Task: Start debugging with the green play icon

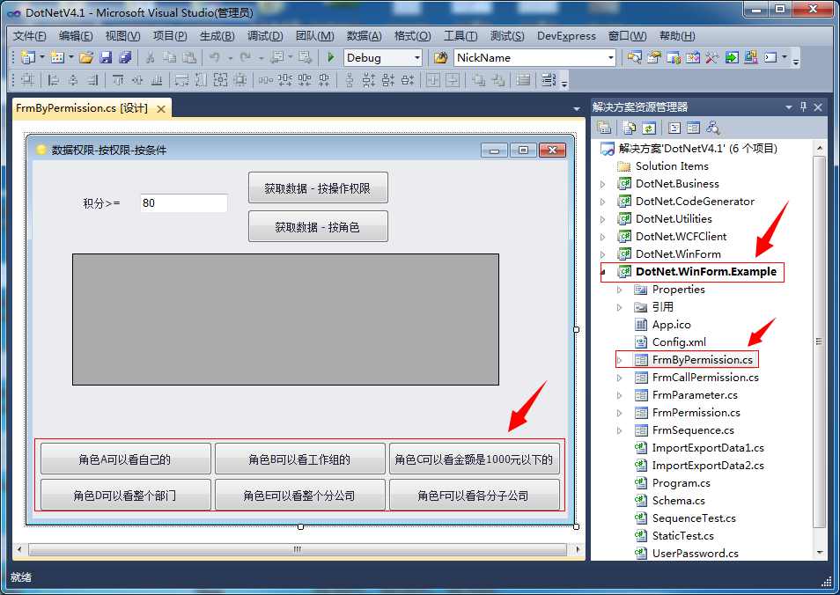Action: pyautogui.click(x=330, y=56)
